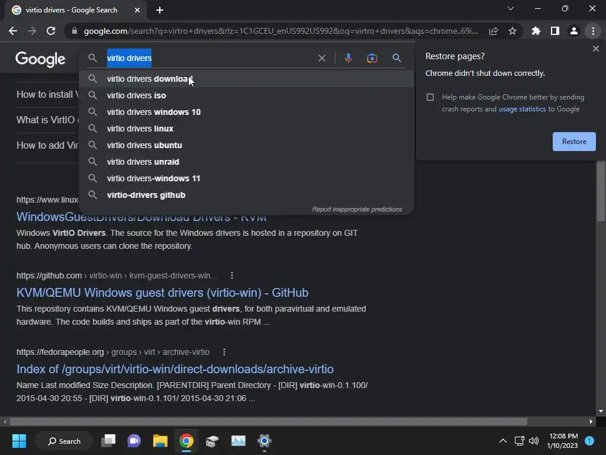606x455 pixels.
Task: Switch to Chrome in the taskbar
Action: [x=186, y=441]
